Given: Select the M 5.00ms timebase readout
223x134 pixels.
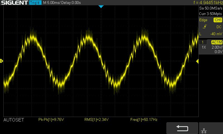Looking at the screenshot, I should point(52,3).
